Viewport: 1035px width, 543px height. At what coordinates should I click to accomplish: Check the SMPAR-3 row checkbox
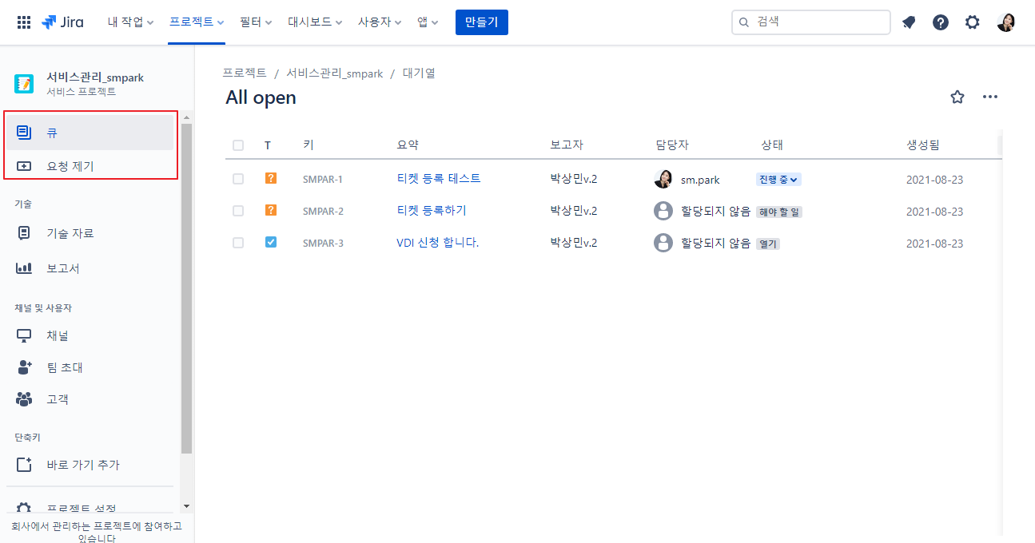click(x=238, y=243)
